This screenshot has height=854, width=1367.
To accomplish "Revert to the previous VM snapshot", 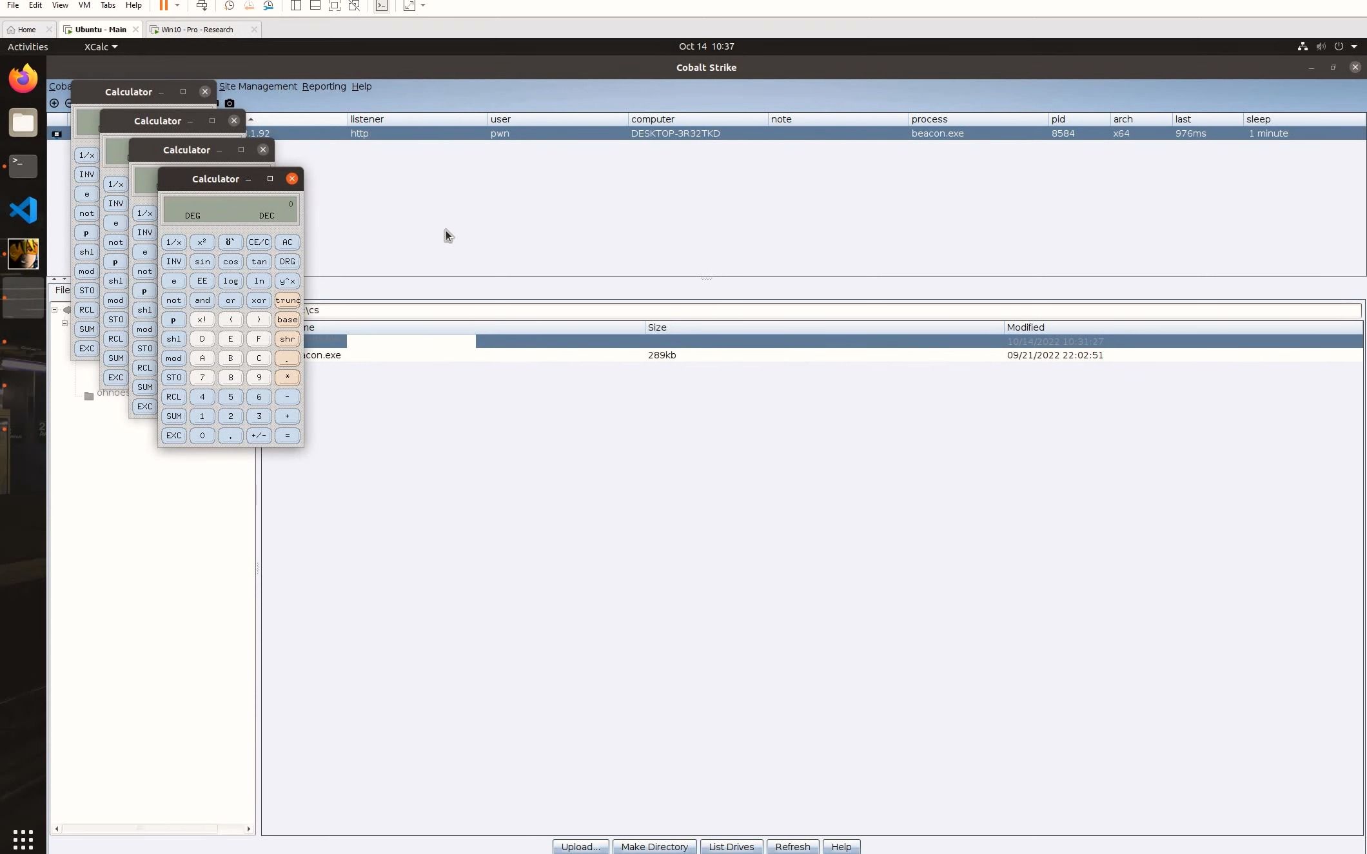I will click(249, 5).
